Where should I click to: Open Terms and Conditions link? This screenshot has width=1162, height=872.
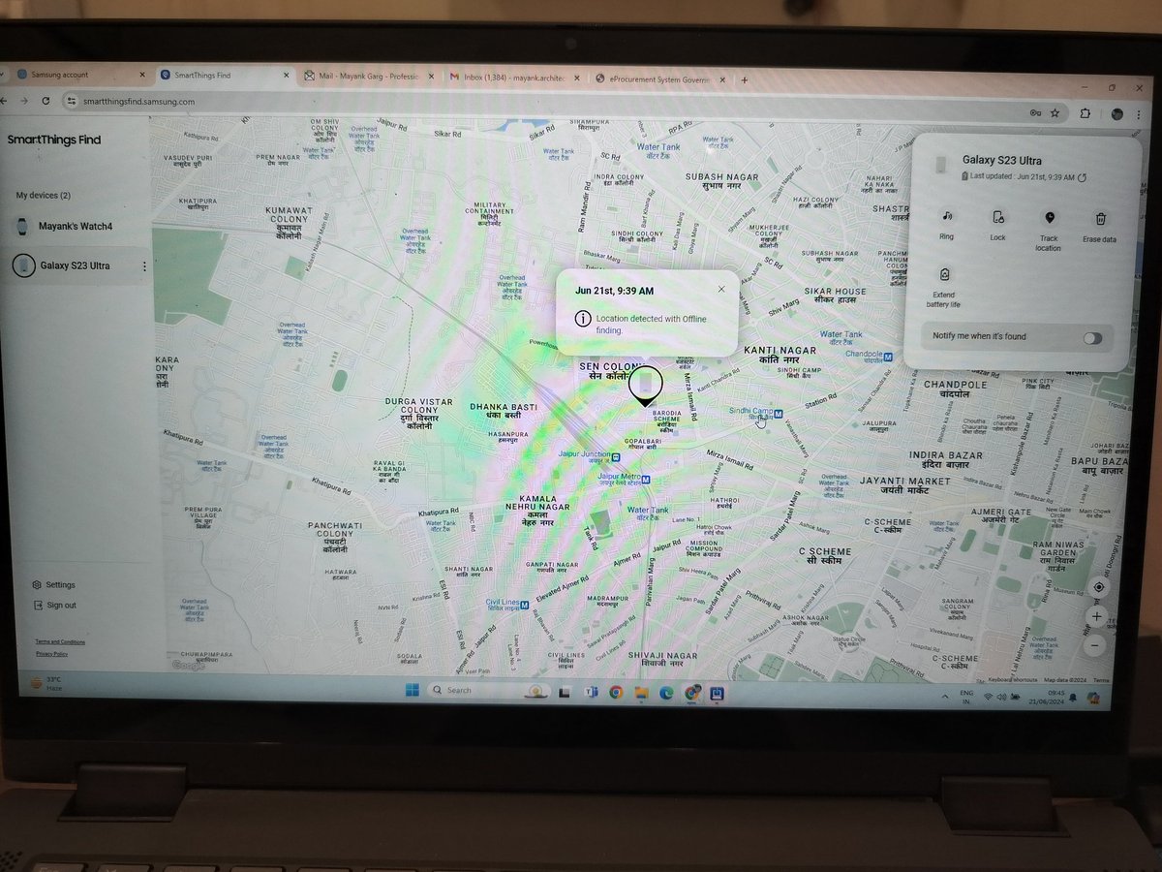[x=60, y=641]
